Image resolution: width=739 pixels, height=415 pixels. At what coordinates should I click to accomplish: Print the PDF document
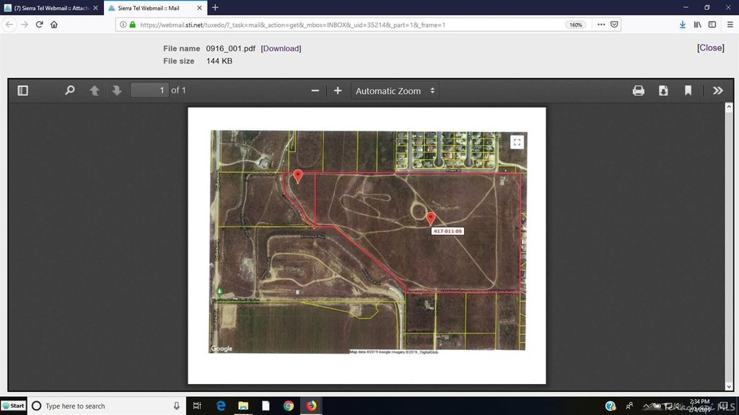[638, 91]
